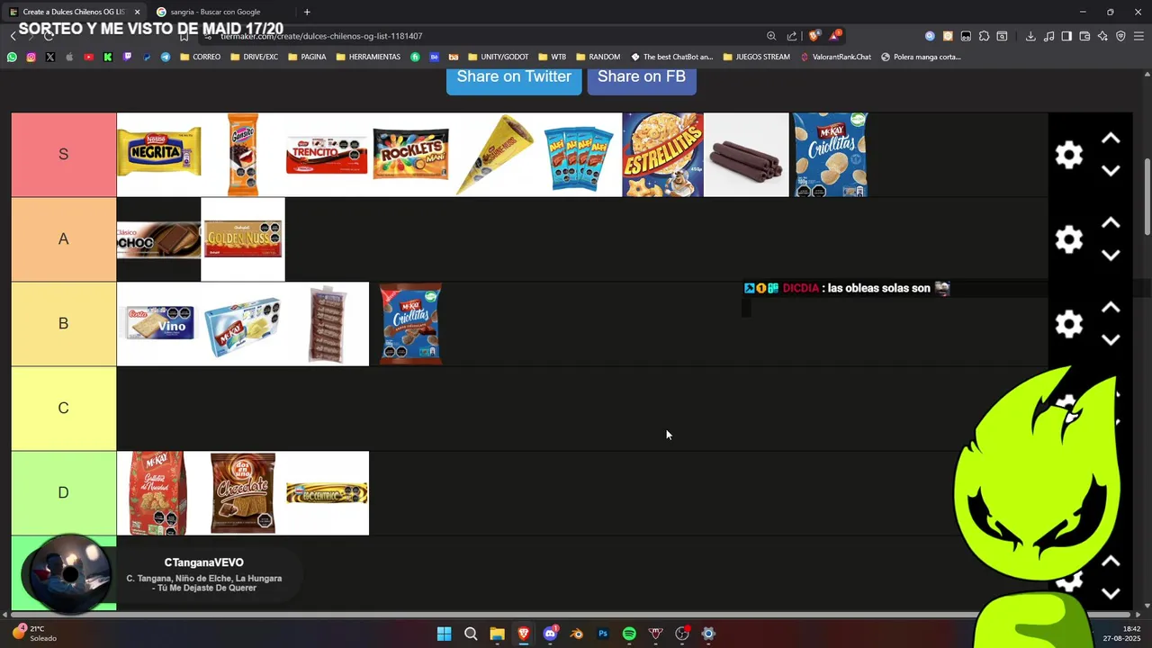Screen dimensions: 1152x648
Task: Select the Trencito chocolate image
Action: (327, 154)
